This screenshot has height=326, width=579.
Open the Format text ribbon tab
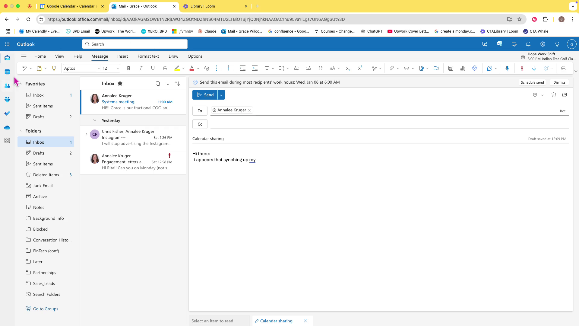148,56
